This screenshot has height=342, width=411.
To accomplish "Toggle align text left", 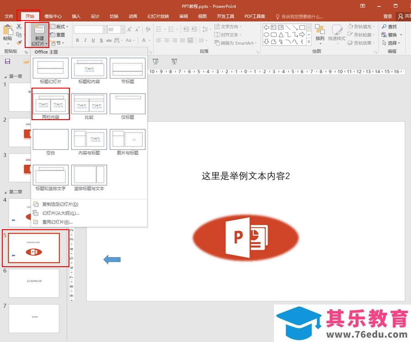I will tap(159, 40).
